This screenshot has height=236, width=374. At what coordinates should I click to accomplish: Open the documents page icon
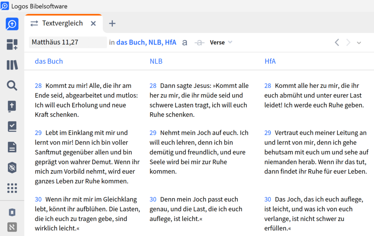pos(12,147)
